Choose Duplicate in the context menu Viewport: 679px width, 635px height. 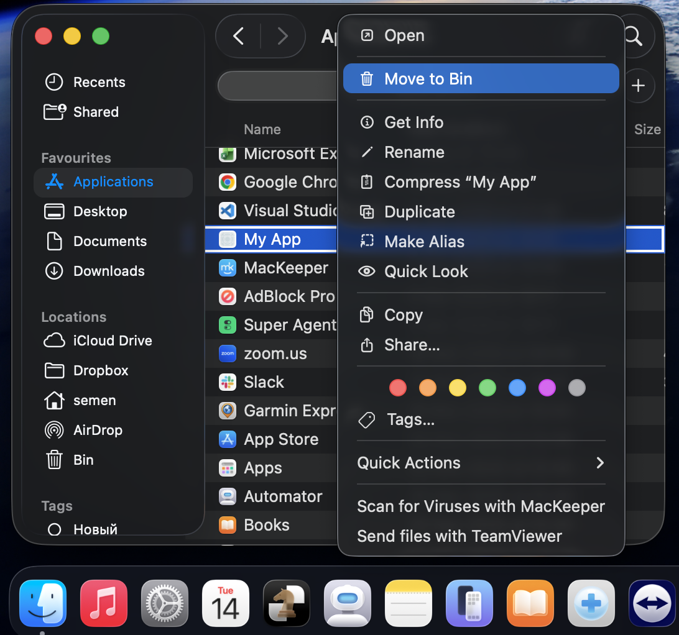(x=481, y=212)
